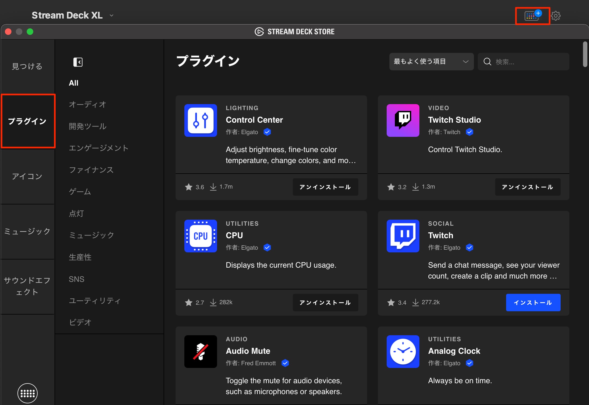Open the Stream Deck XL device dropdown
589x405 pixels.
tap(72, 15)
